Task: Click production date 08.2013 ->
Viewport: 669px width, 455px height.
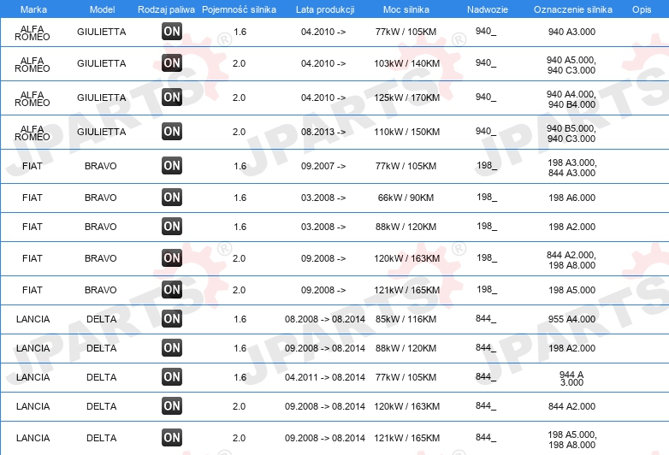Action: pyautogui.click(x=323, y=132)
